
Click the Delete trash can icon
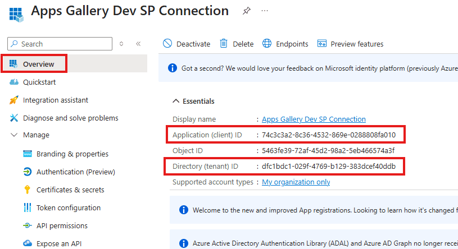(224, 43)
